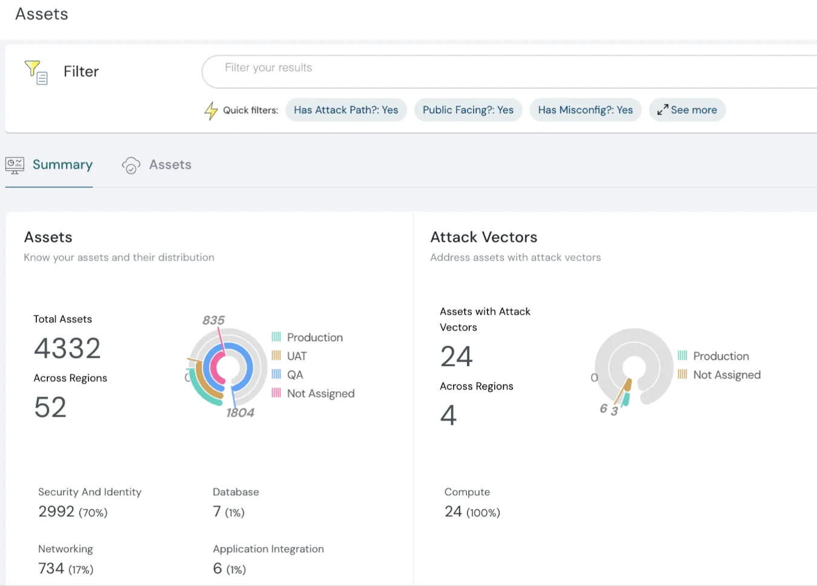817x586 pixels.
Task: Click the filter funnel icon
Action: [36, 72]
